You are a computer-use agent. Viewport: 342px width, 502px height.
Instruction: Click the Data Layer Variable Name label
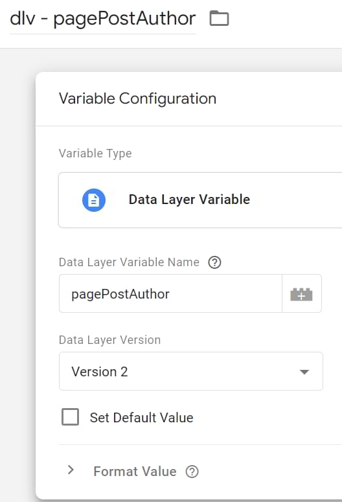click(129, 262)
